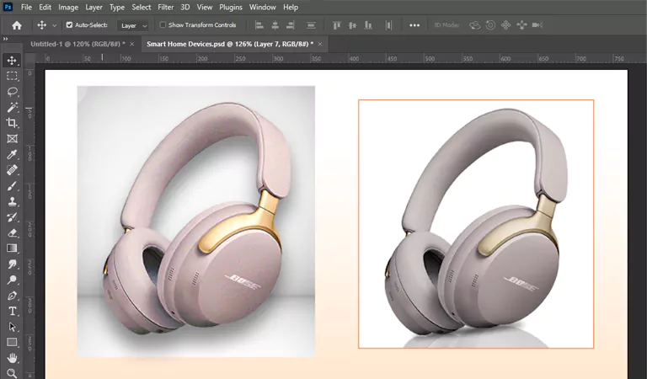The height and width of the screenshot is (379, 647).
Task: Click the 3D pan camera icon
Action: (x=505, y=25)
